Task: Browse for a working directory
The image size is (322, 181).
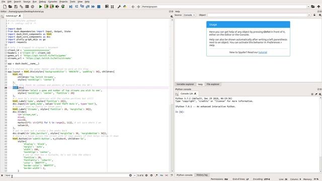Action: tap(313, 7)
